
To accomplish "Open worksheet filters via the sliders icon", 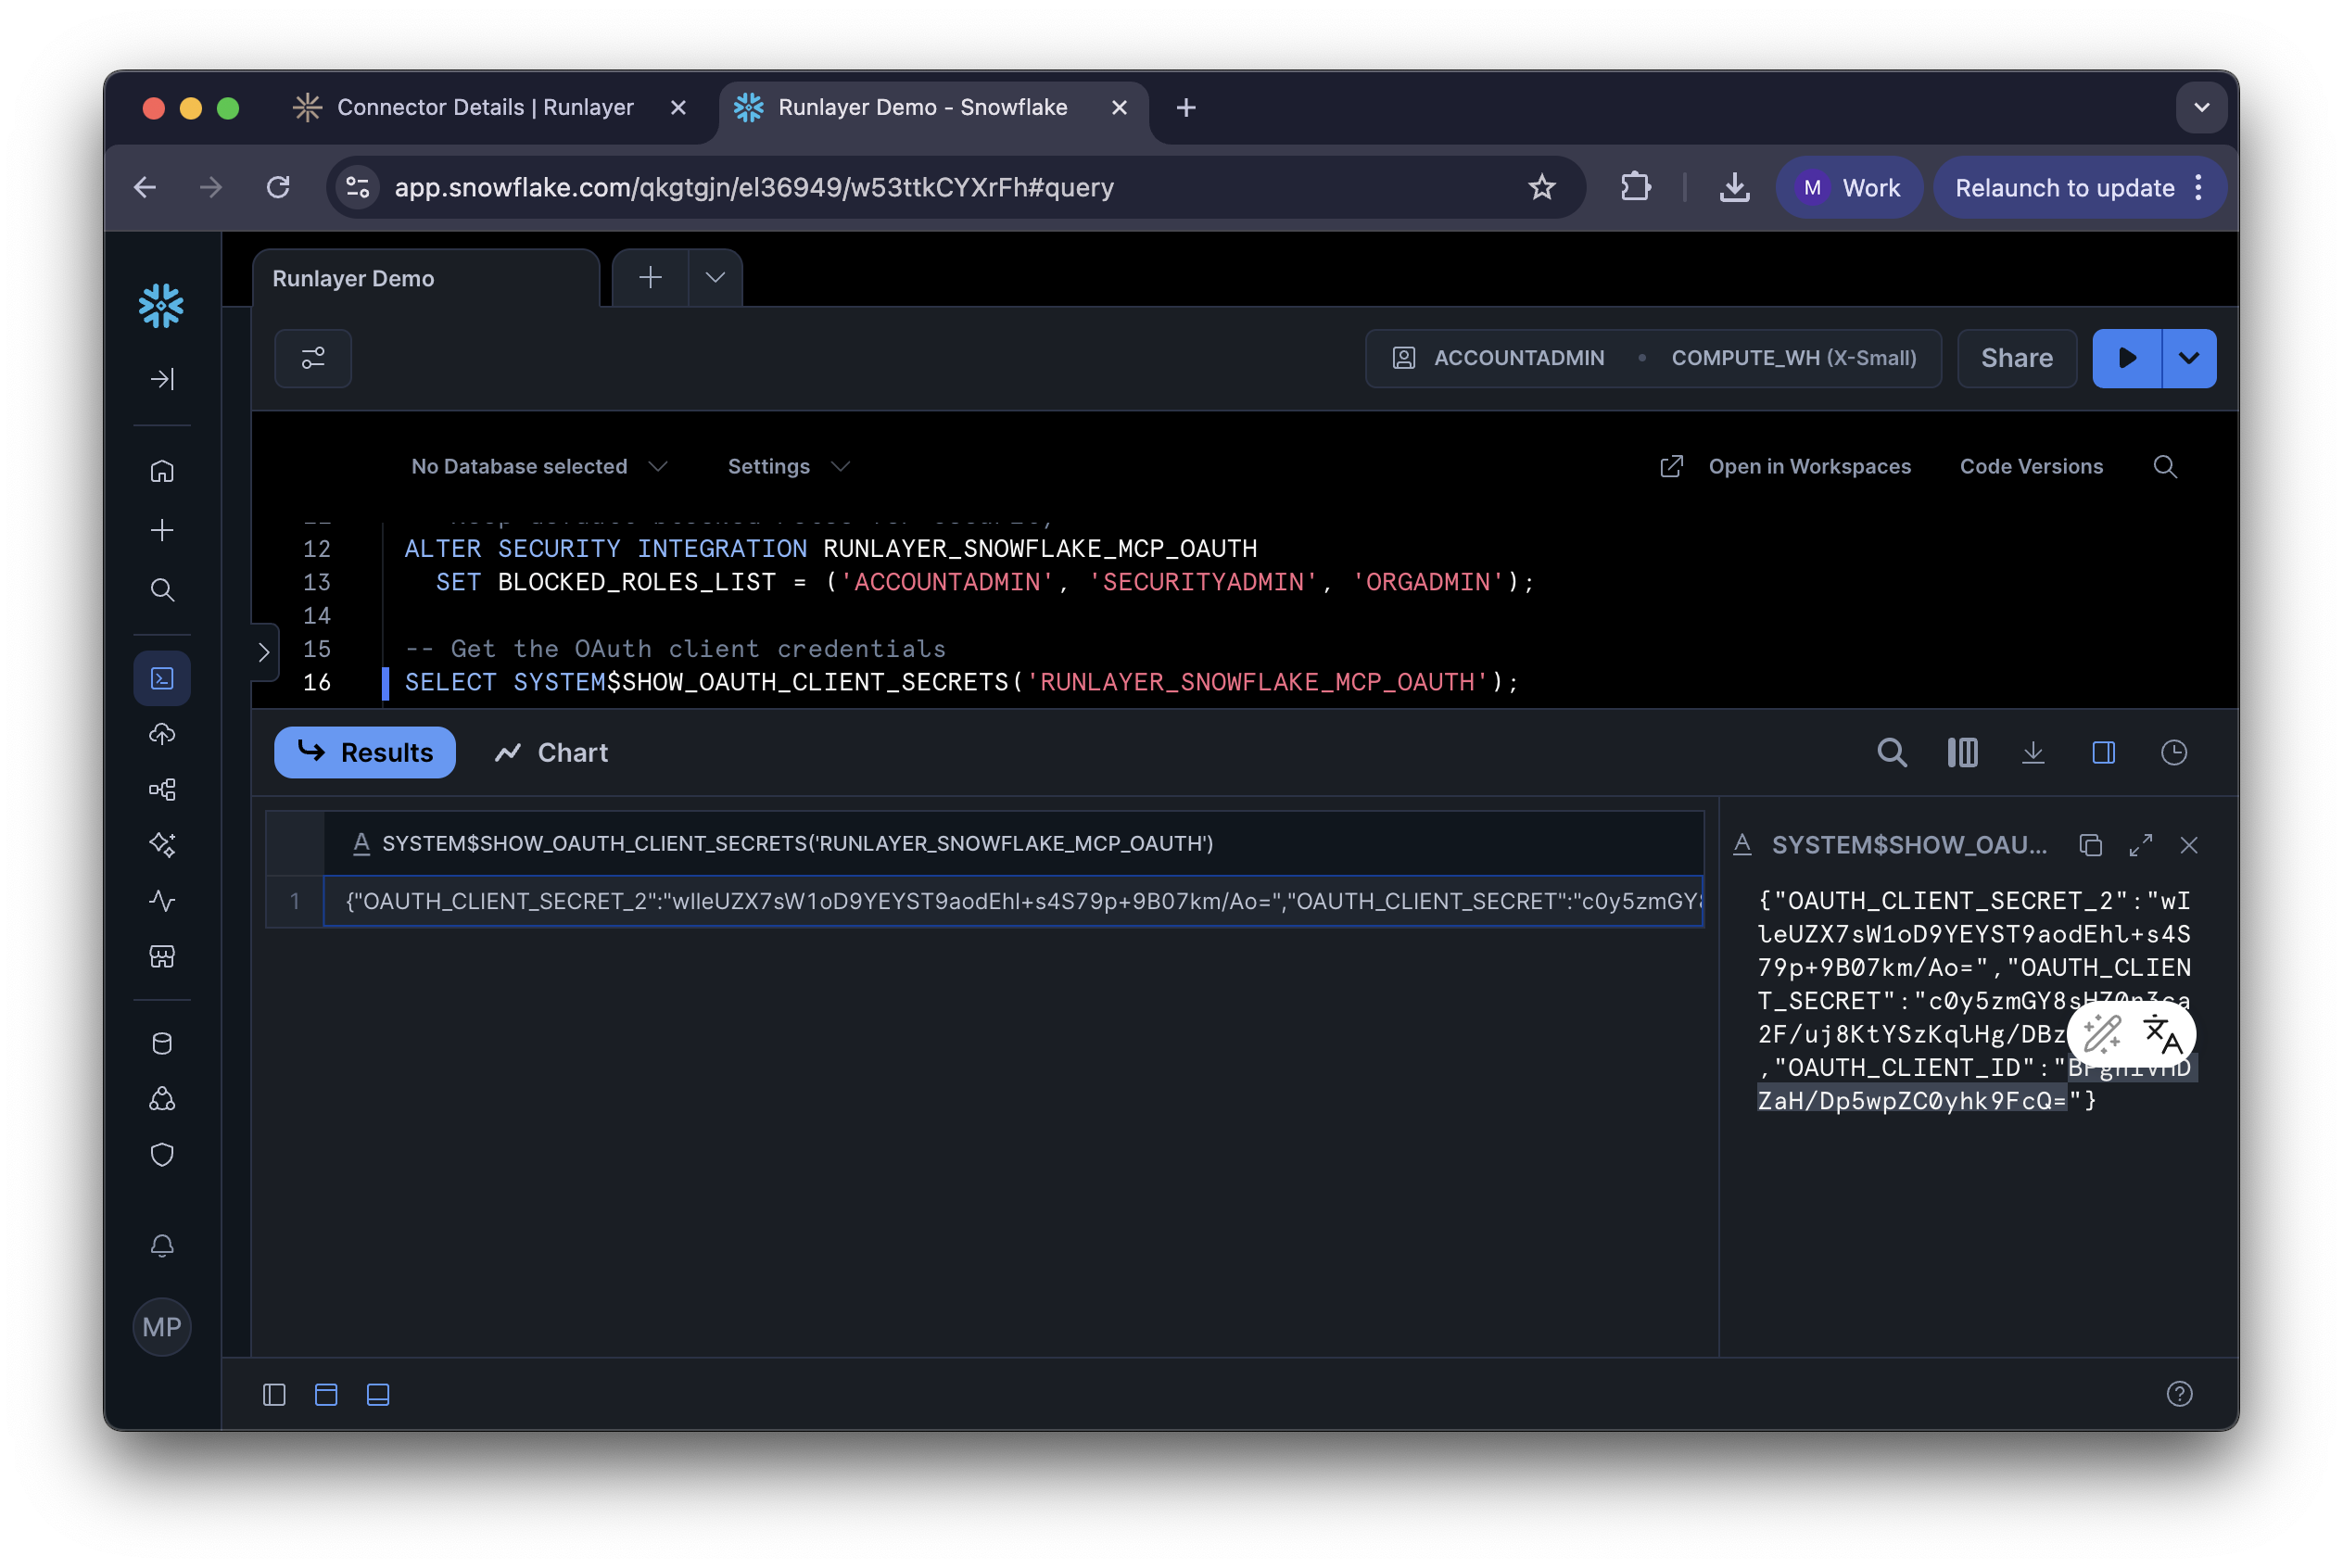I will click(x=312, y=358).
